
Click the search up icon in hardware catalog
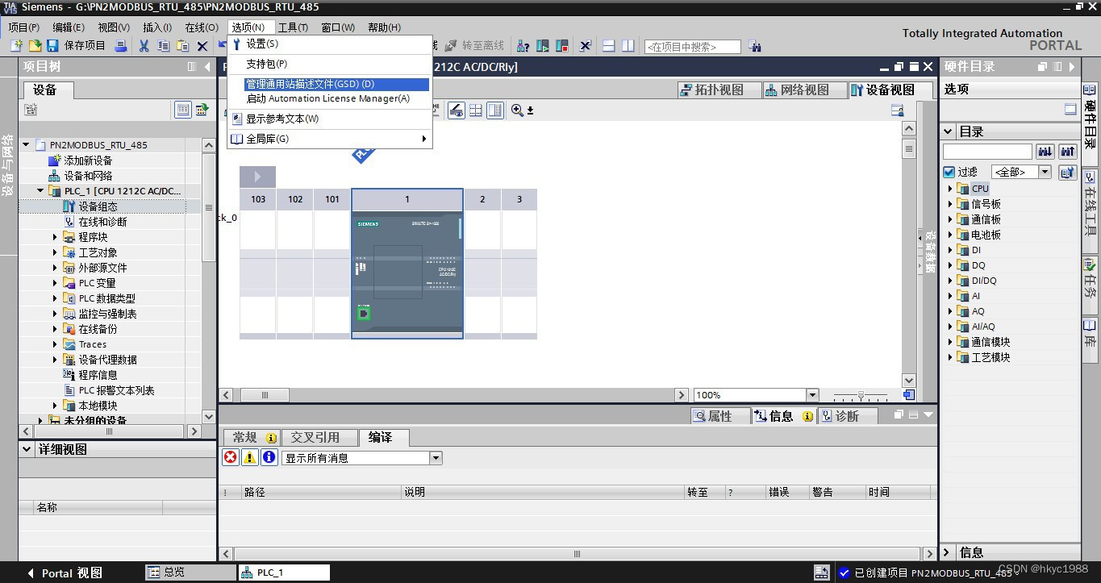pos(1068,152)
